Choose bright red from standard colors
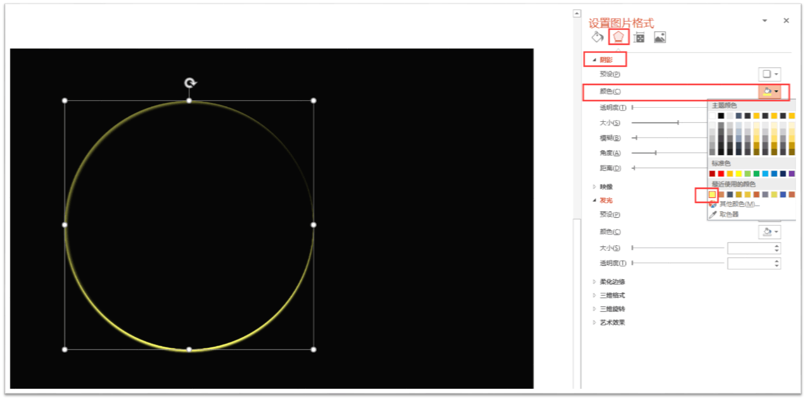 pyautogui.click(x=721, y=174)
